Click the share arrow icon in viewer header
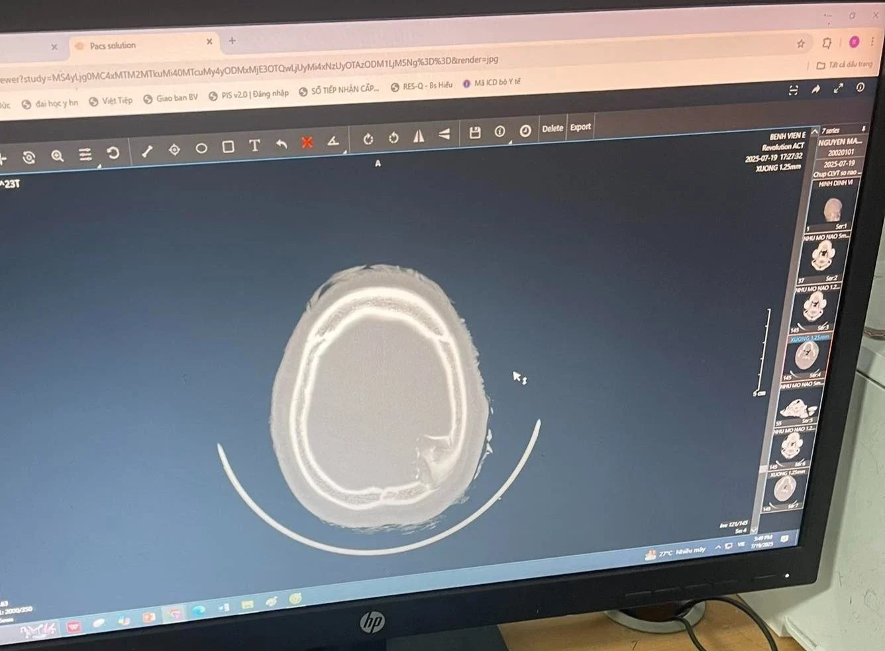Image resolution: width=885 pixels, height=651 pixels. pyautogui.click(x=815, y=89)
